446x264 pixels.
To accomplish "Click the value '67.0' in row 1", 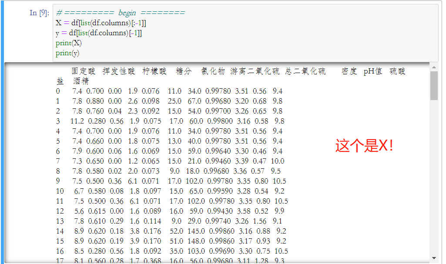I will point(194,101).
